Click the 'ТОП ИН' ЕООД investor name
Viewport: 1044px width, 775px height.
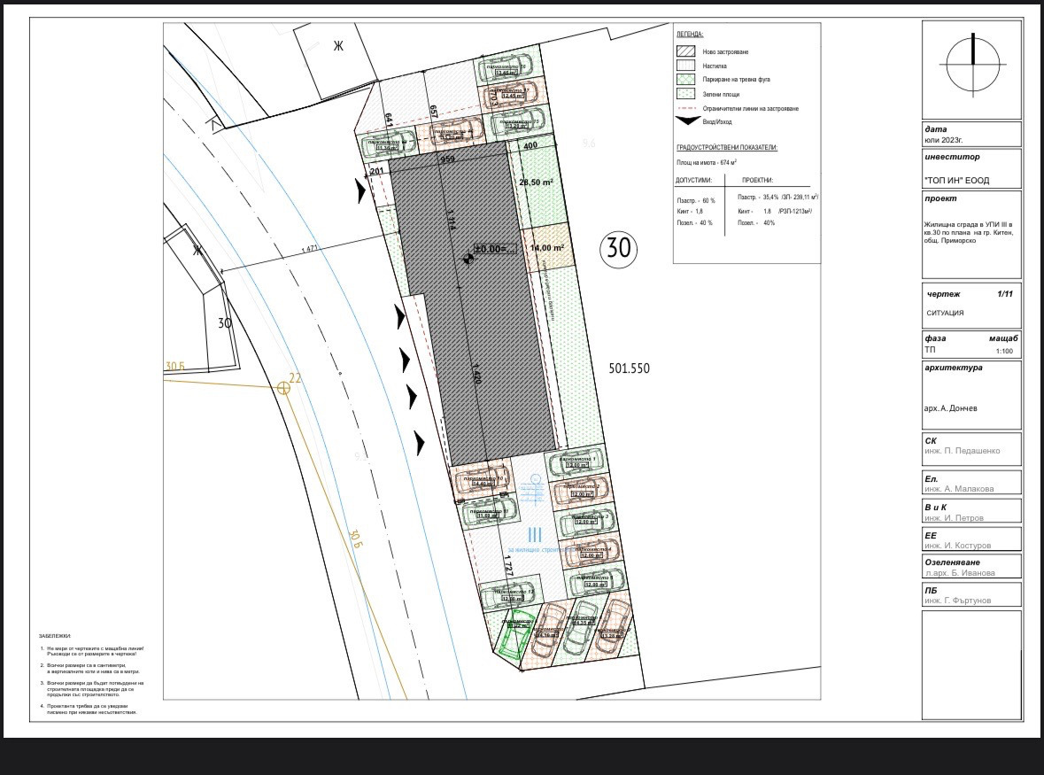coord(956,181)
